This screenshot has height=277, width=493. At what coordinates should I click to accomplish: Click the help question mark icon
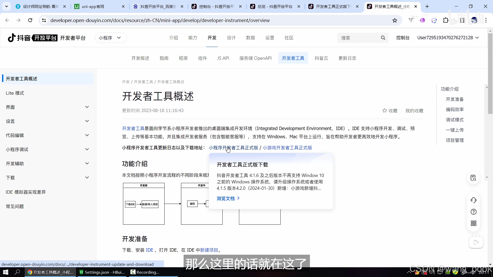pyautogui.click(x=473, y=212)
